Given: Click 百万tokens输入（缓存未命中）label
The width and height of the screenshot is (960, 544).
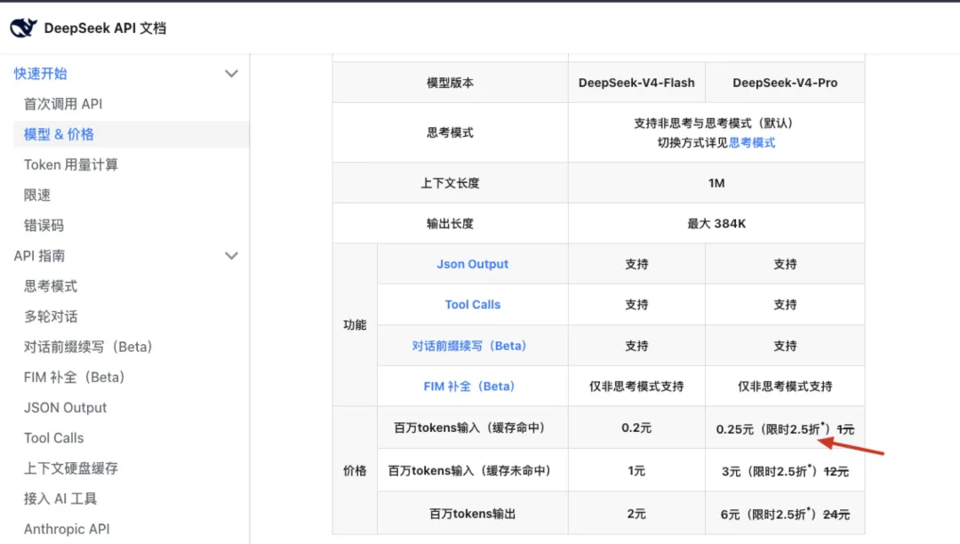Looking at the screenshot, I should [469, 470].
